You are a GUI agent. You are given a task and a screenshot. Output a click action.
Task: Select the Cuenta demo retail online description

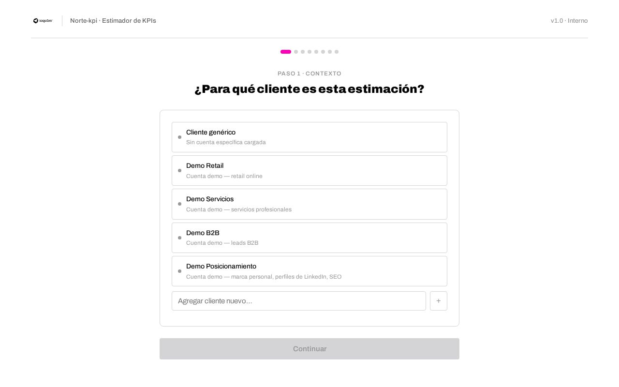click(x=224, y=176)
